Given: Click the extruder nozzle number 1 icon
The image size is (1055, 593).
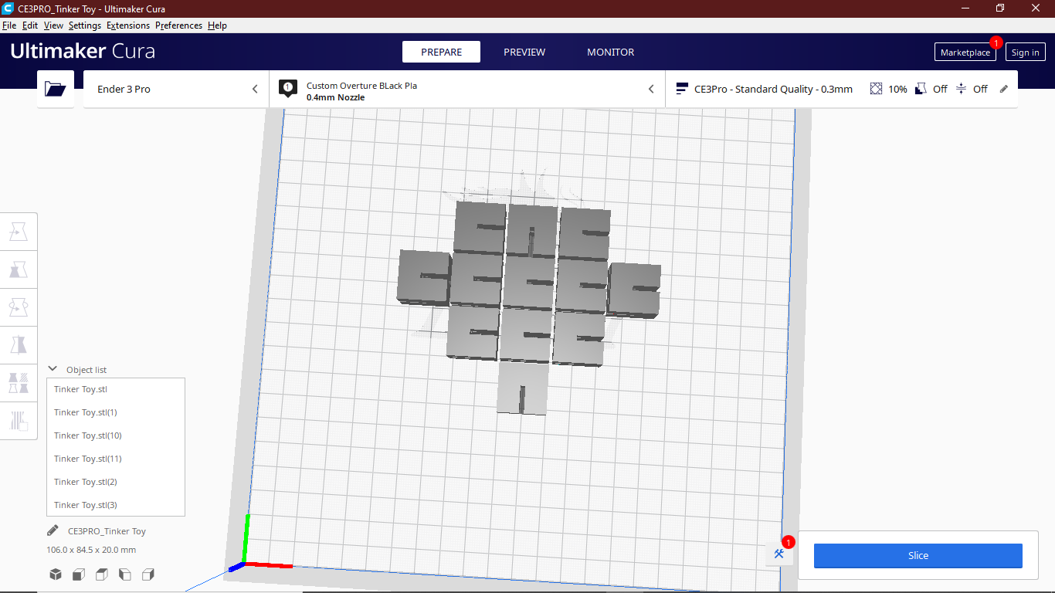Looking at the screenshot, I should pos(288,88).
